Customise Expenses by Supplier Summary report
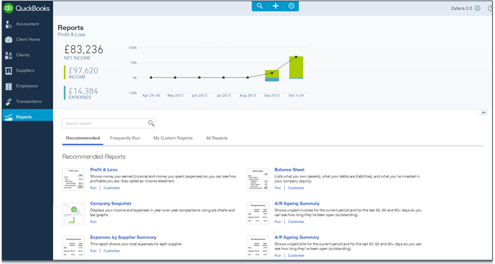This screenshot has width=495, height=264. pos(111,251)
